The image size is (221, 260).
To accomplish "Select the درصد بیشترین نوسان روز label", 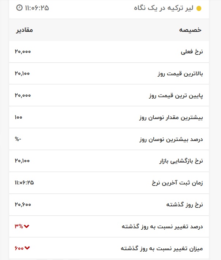I will tap(172, 139).
